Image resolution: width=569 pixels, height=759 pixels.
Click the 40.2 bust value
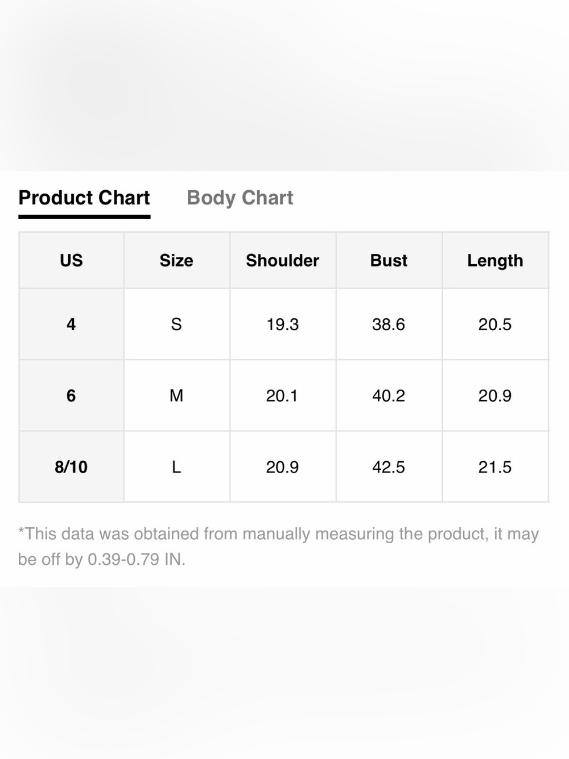[389, 395]
